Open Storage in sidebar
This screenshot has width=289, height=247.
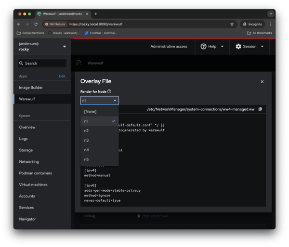pyautogui.click(x=42, y=150)
